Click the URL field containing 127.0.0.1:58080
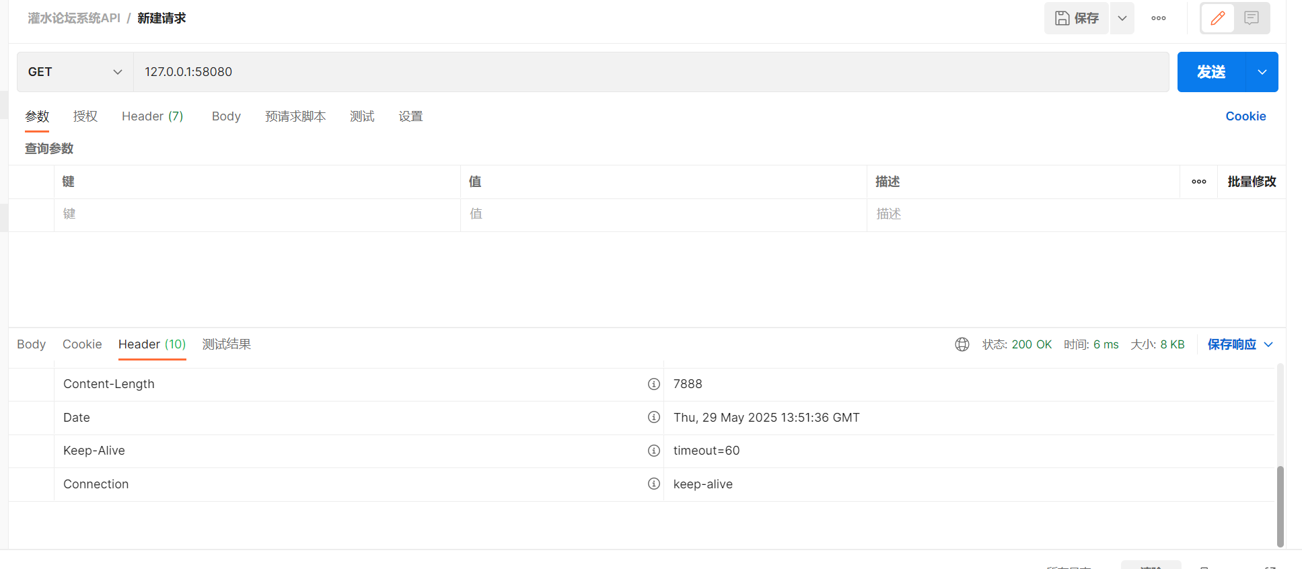This screenshot has width=1302, height=569. pyautogui.click(x=651, y=72)
